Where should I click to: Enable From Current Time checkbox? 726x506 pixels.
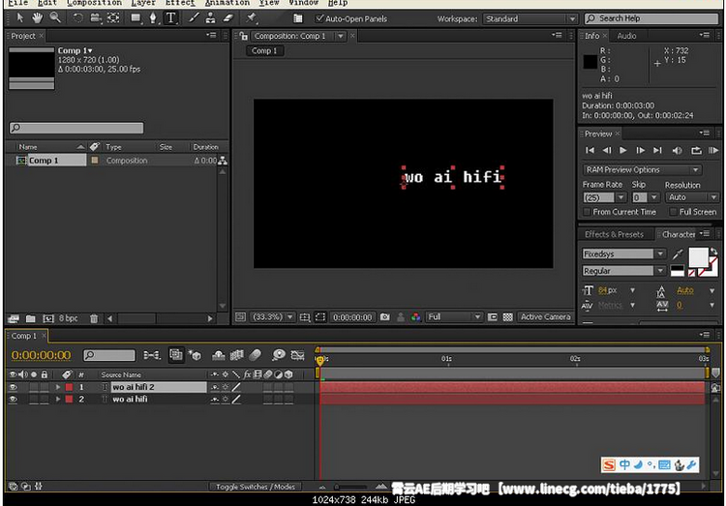587,212
